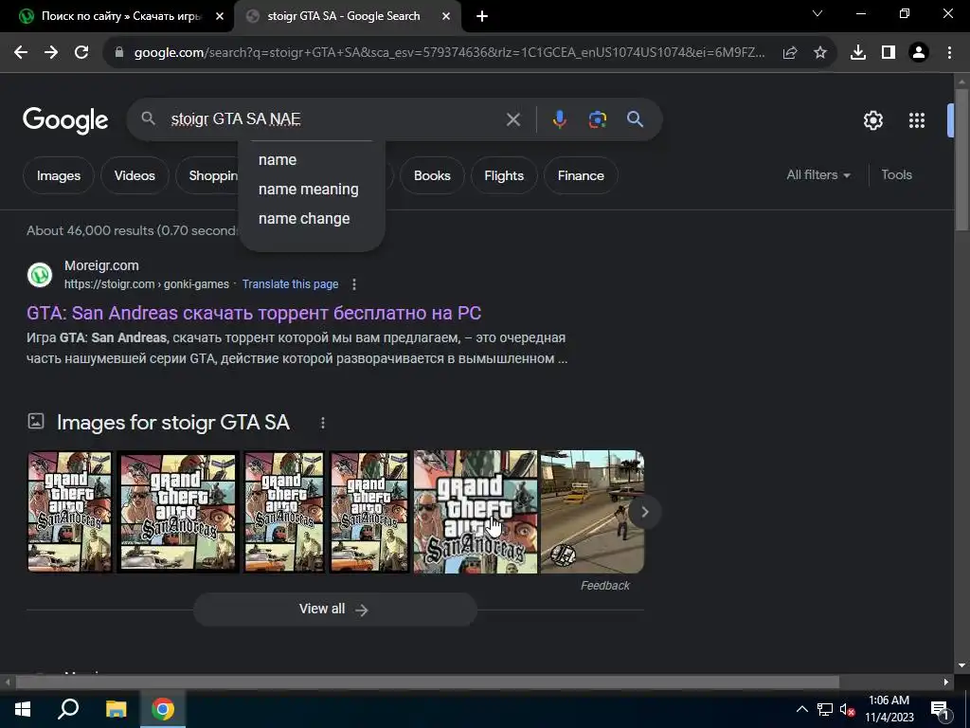Start voice search with microphone
The width and height of the screenshot is (970, 728).
pyautogui.click(x=559, y=119)
